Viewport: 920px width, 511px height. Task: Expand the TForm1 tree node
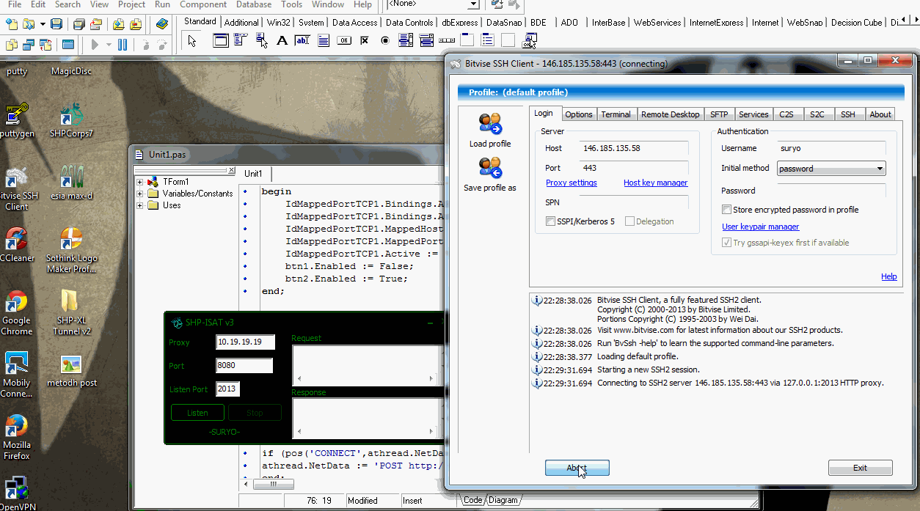point(140,182)
